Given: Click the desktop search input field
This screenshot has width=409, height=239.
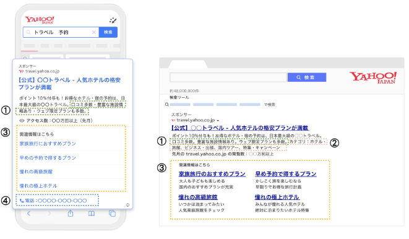Looking at the screenshot, I should [228, 77].
